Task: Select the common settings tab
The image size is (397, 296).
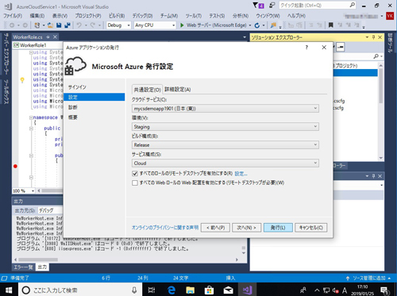Action: (x=148, y=90)
